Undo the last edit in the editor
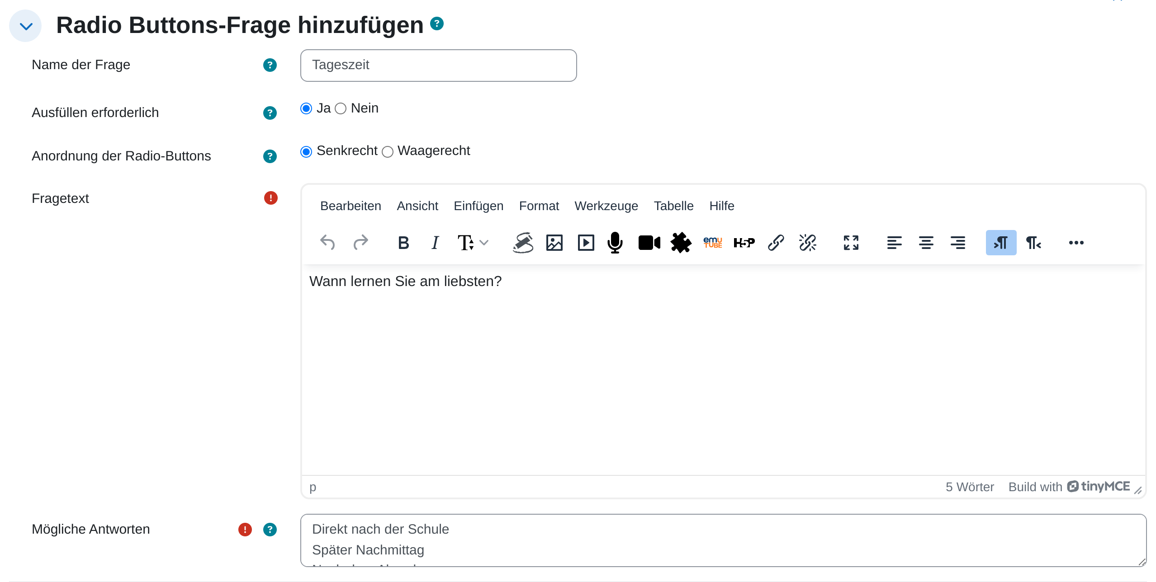 click(x=327, y=243)
